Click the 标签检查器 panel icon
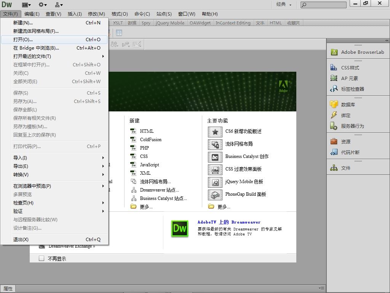This screenshot has width=390, height=293. point(334,89)
